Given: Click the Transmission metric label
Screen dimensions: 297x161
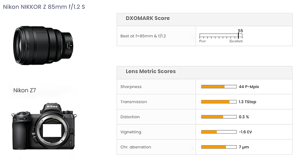Looking at the screenshot, I should pyautogui.click(x=134, y=102).
